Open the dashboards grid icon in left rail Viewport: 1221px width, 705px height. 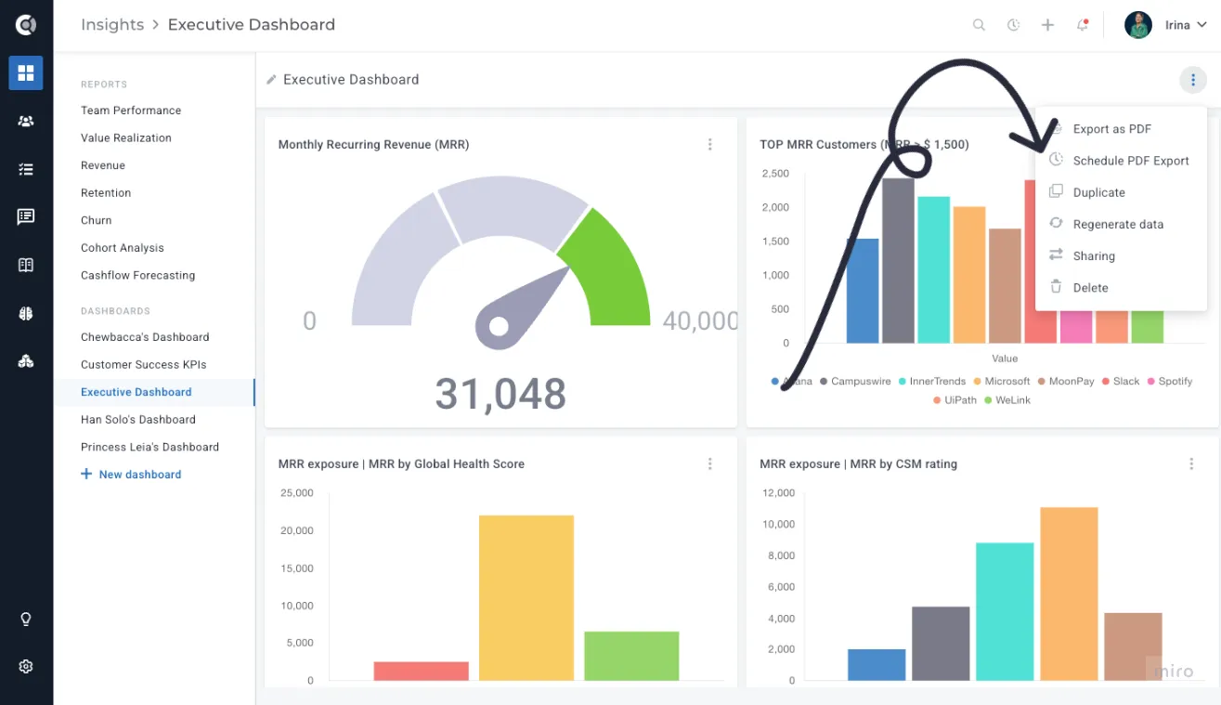point(26,72)
